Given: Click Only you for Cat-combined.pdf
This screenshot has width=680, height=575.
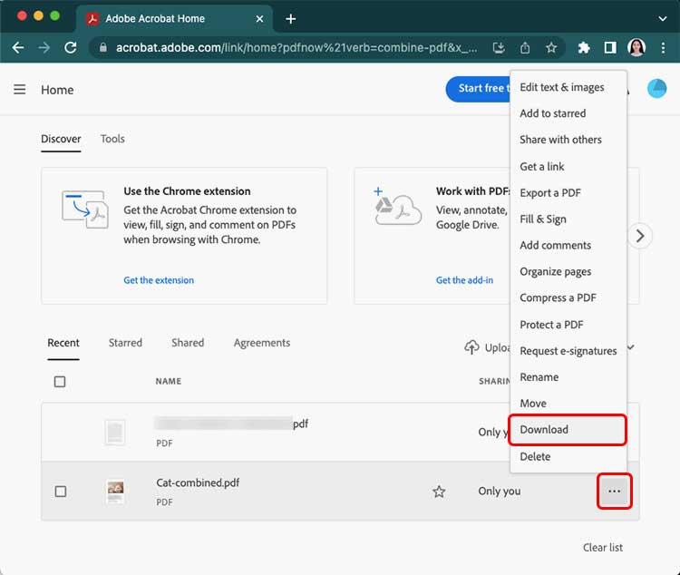Looking at the screenshot, I should point(500,492).
